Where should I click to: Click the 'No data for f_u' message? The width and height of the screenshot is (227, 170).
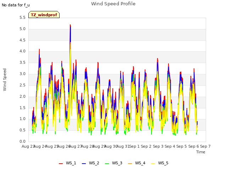[16, 5]
